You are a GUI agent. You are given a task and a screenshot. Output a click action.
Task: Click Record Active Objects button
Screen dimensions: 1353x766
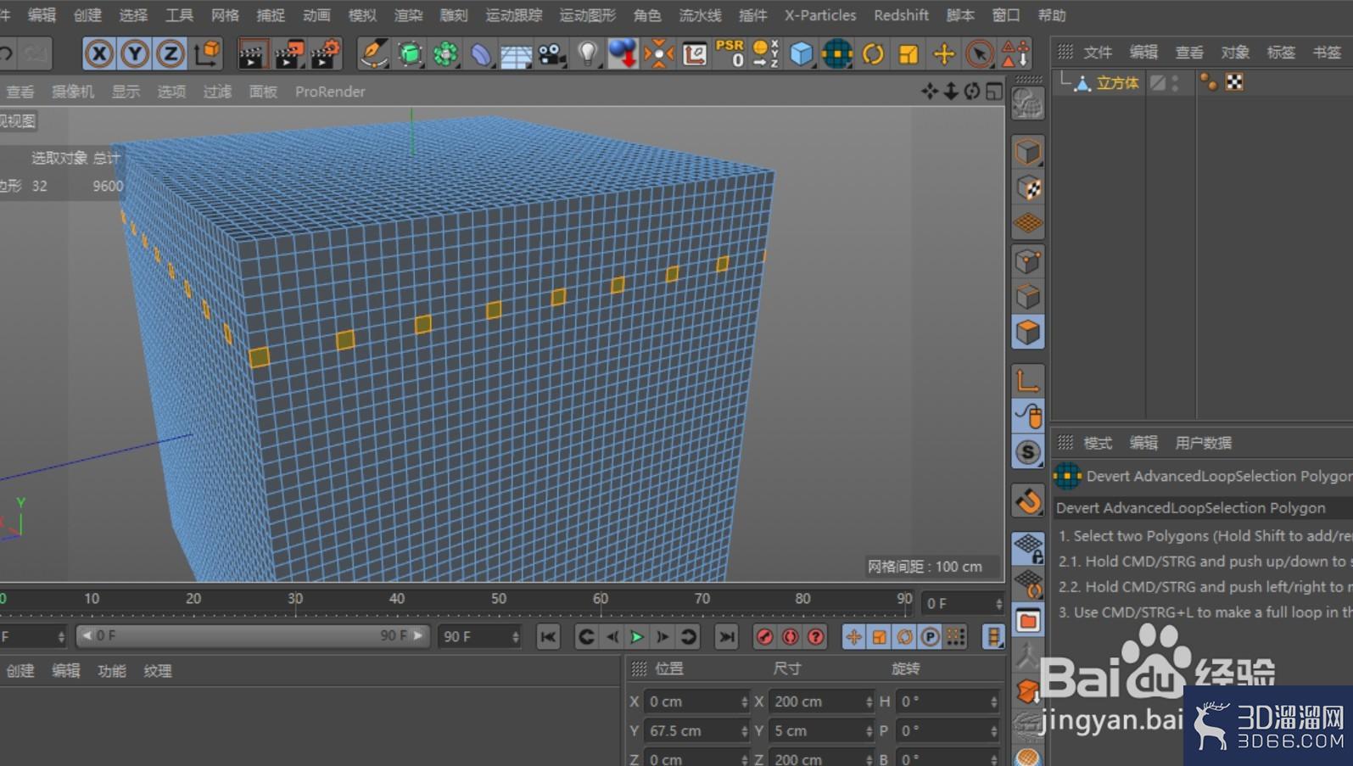coord(764,637)
